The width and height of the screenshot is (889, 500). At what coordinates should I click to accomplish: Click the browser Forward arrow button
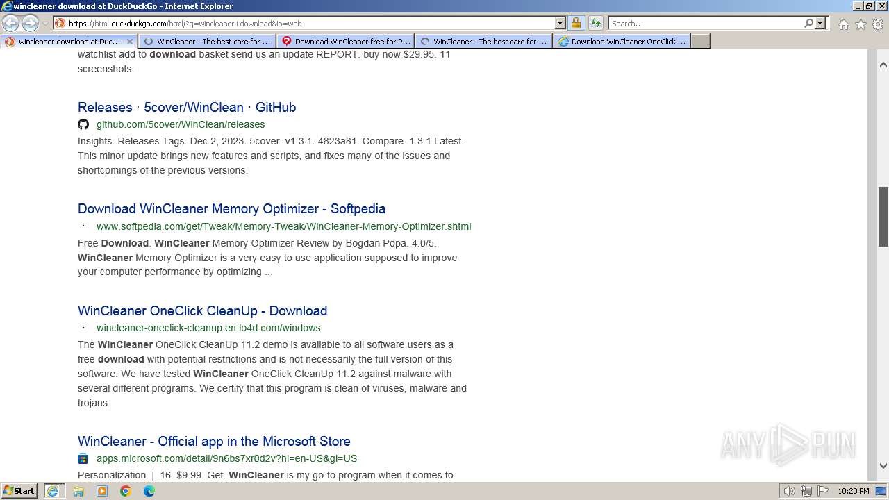[30, 23]
